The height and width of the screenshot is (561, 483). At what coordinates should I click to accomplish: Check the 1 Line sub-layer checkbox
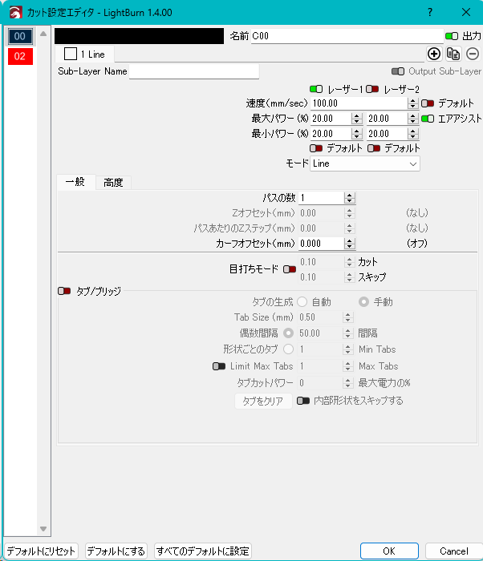point(71,54)
